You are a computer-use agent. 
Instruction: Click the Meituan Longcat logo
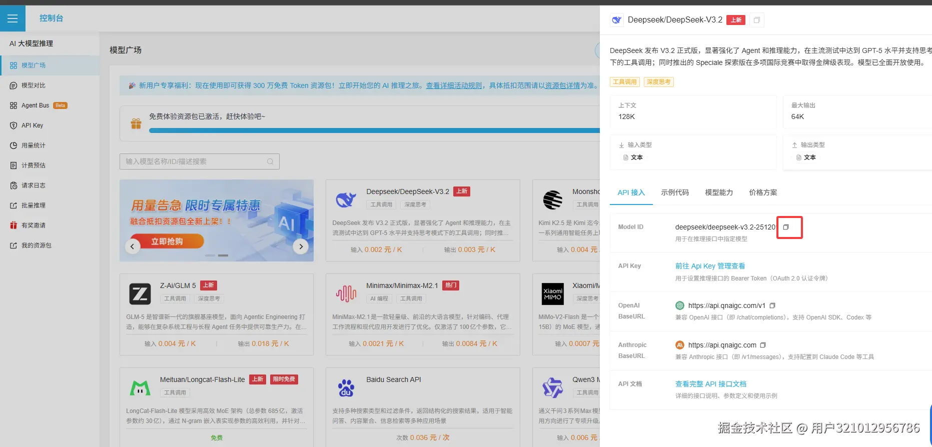[x=140, y=388]
